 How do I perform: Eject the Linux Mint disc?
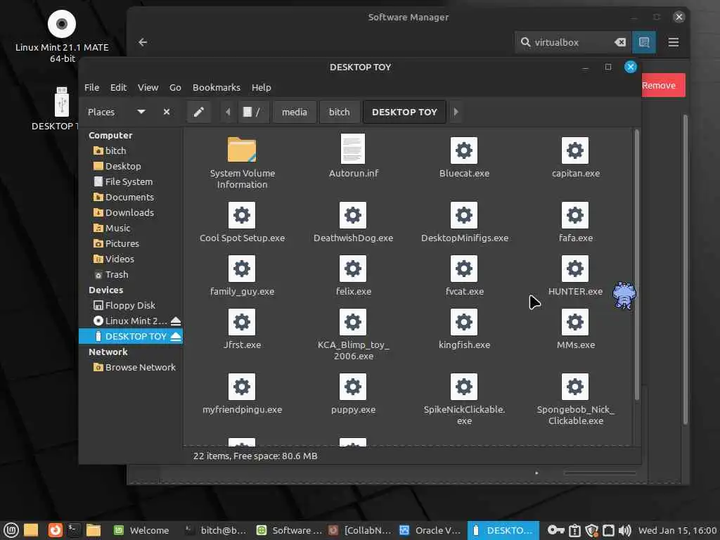(175, 321)
